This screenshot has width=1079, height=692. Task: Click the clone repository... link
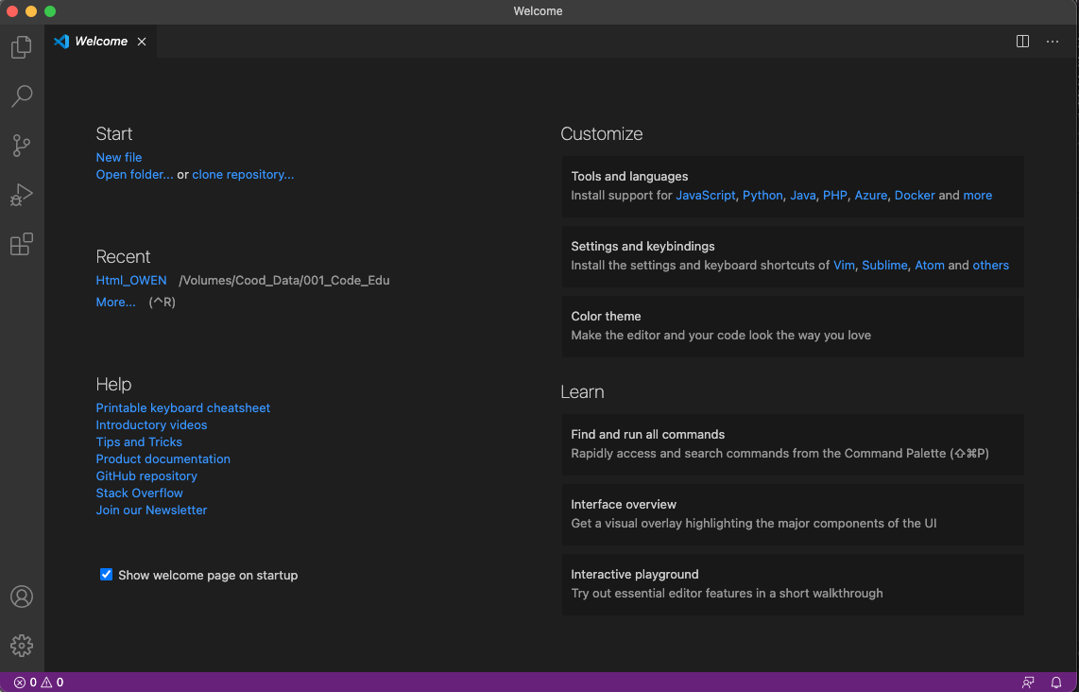tap(243, 174)
